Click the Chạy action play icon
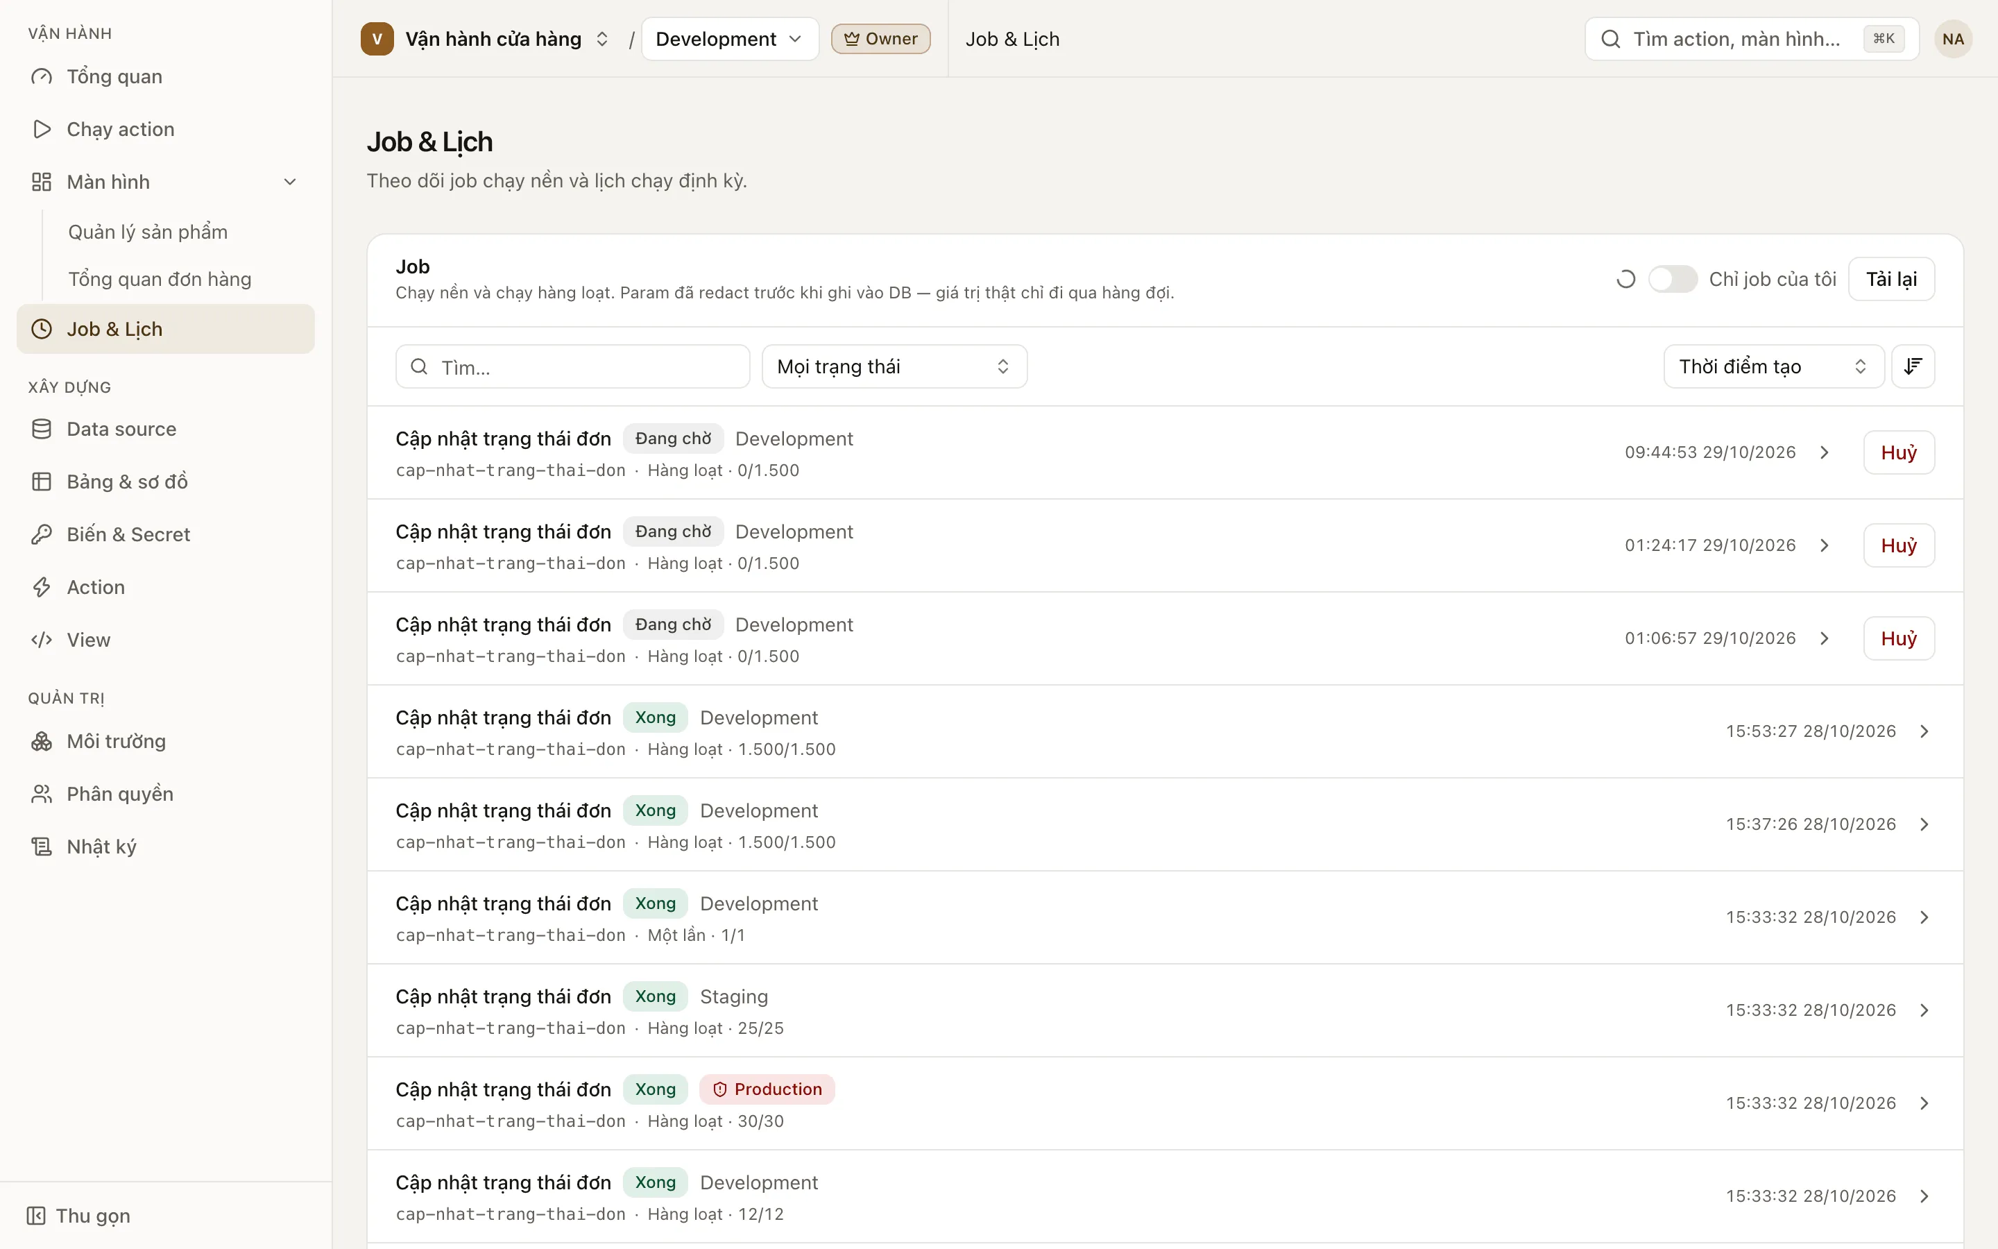1998x1249 pixels. pos(42,130)
